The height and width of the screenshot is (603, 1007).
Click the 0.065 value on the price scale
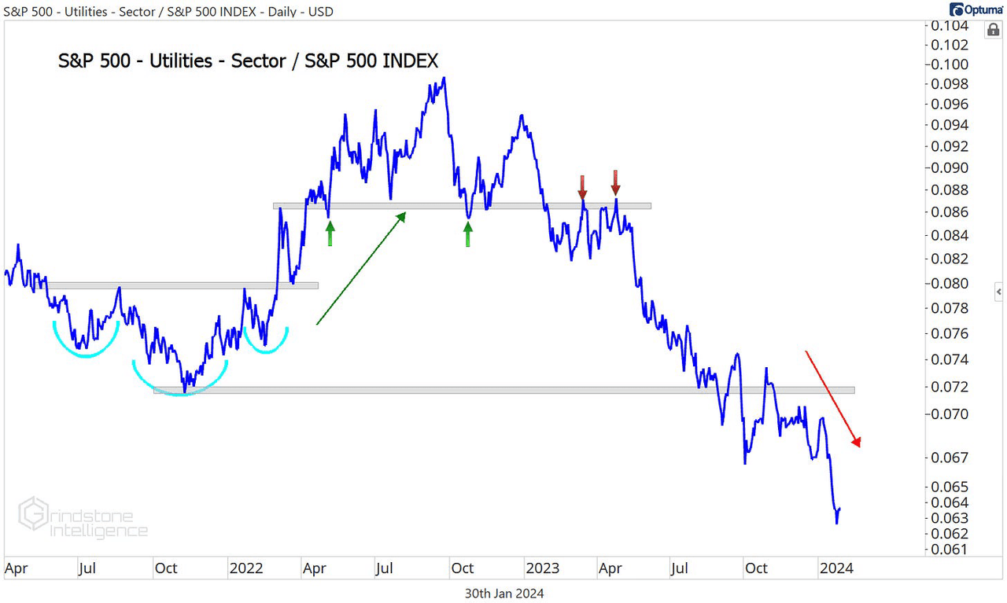click(x=950, y=487)
